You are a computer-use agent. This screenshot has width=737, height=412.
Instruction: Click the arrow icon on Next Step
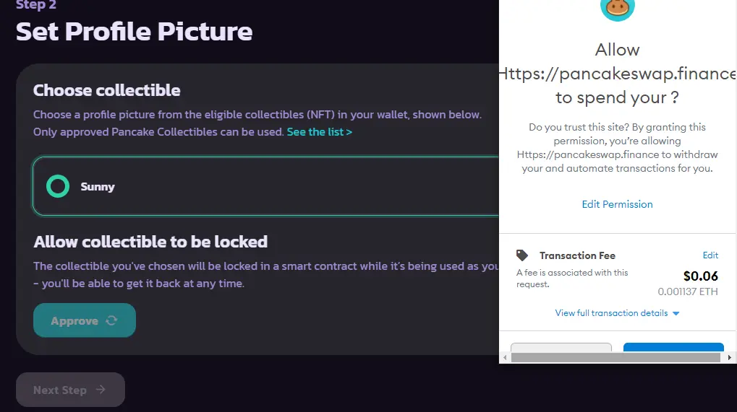click(101, 390)
